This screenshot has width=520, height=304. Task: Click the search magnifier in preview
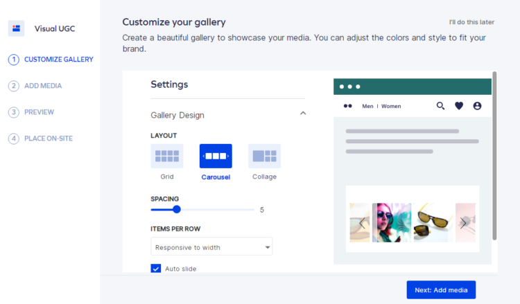tap(440, 106)
